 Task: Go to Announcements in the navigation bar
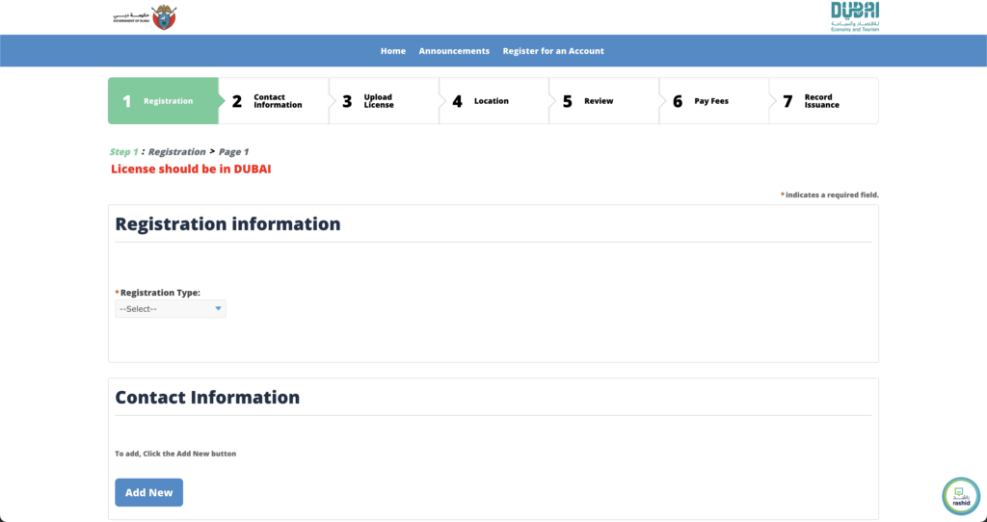click(454, 51)
